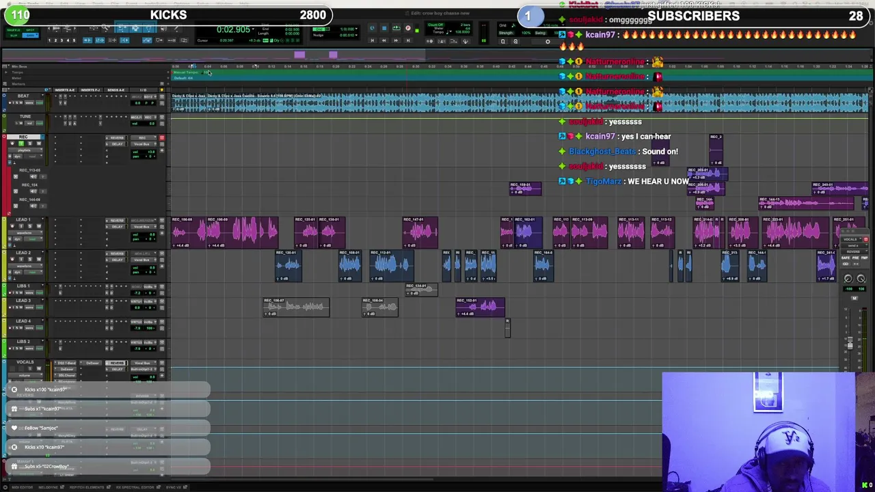The image size is (875, 492).
Task: Select the Pencil tool
Action: [176, 28]
